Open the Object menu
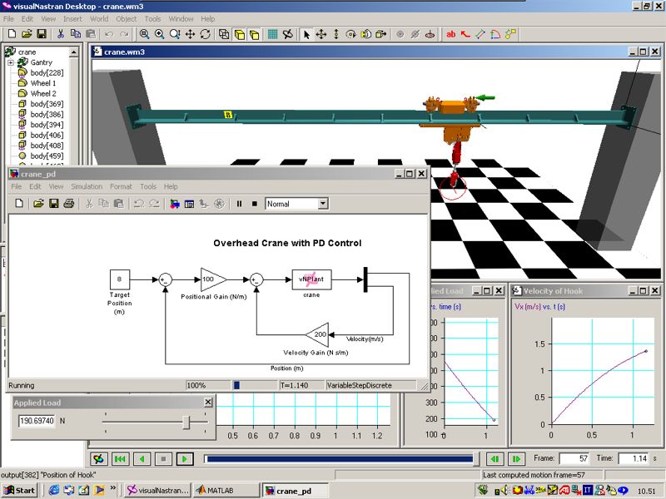 tap(127, 19)
